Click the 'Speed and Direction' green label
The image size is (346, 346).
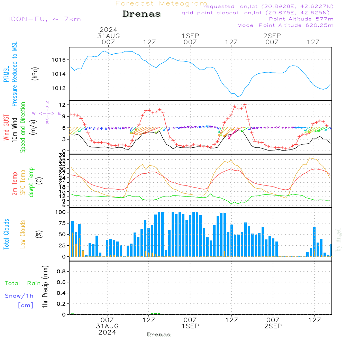pyautogui.click(x=22, y=127)
